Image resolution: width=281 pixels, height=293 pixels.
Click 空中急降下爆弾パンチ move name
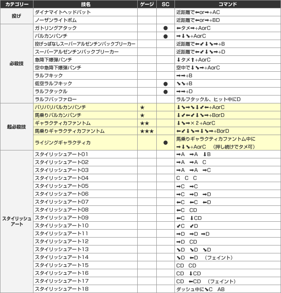pos(58,68)
